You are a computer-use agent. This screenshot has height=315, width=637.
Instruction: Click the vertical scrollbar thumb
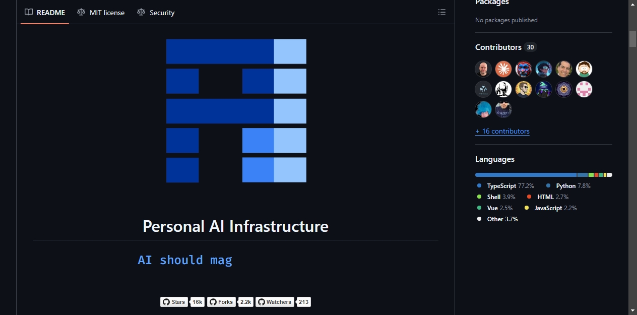[x=632, y=39]
